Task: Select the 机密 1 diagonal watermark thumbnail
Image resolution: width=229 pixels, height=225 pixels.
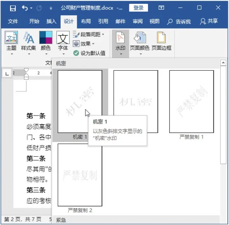Action: (x=80, y=102)
